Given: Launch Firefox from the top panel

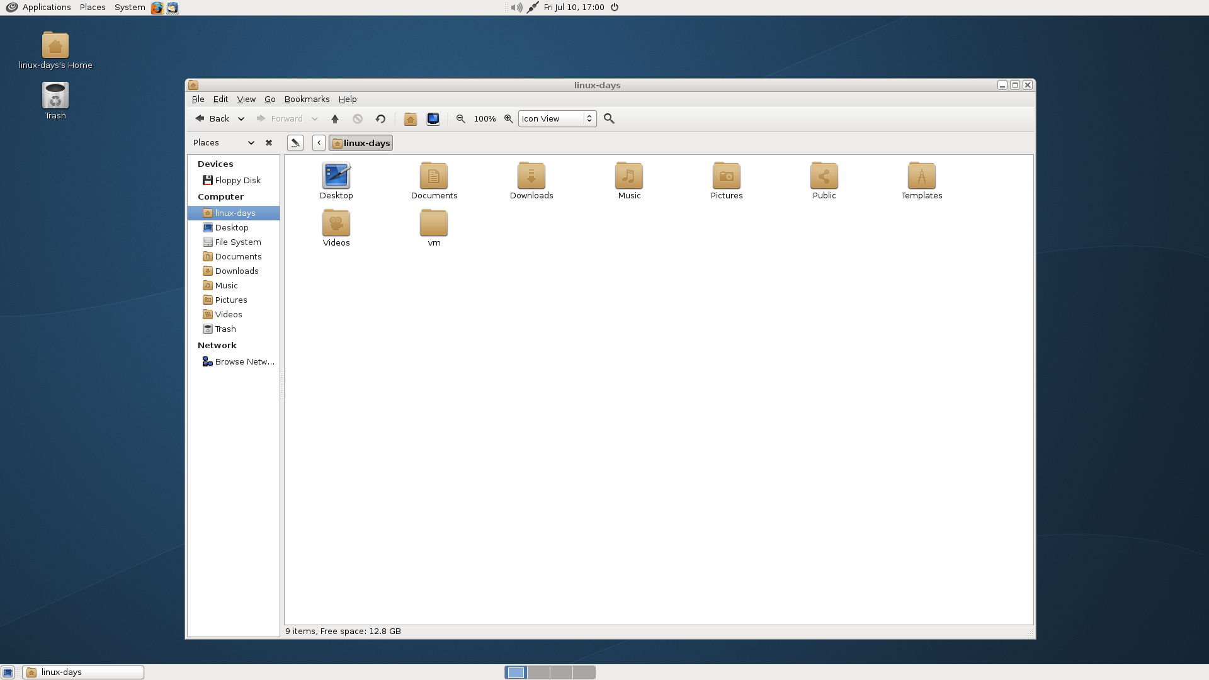Looking at the screenshot, I should 157,8.
